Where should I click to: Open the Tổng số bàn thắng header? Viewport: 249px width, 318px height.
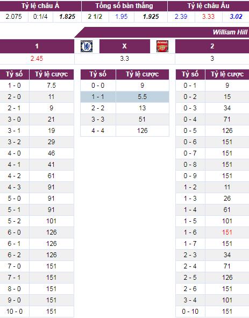click(124, 6)
